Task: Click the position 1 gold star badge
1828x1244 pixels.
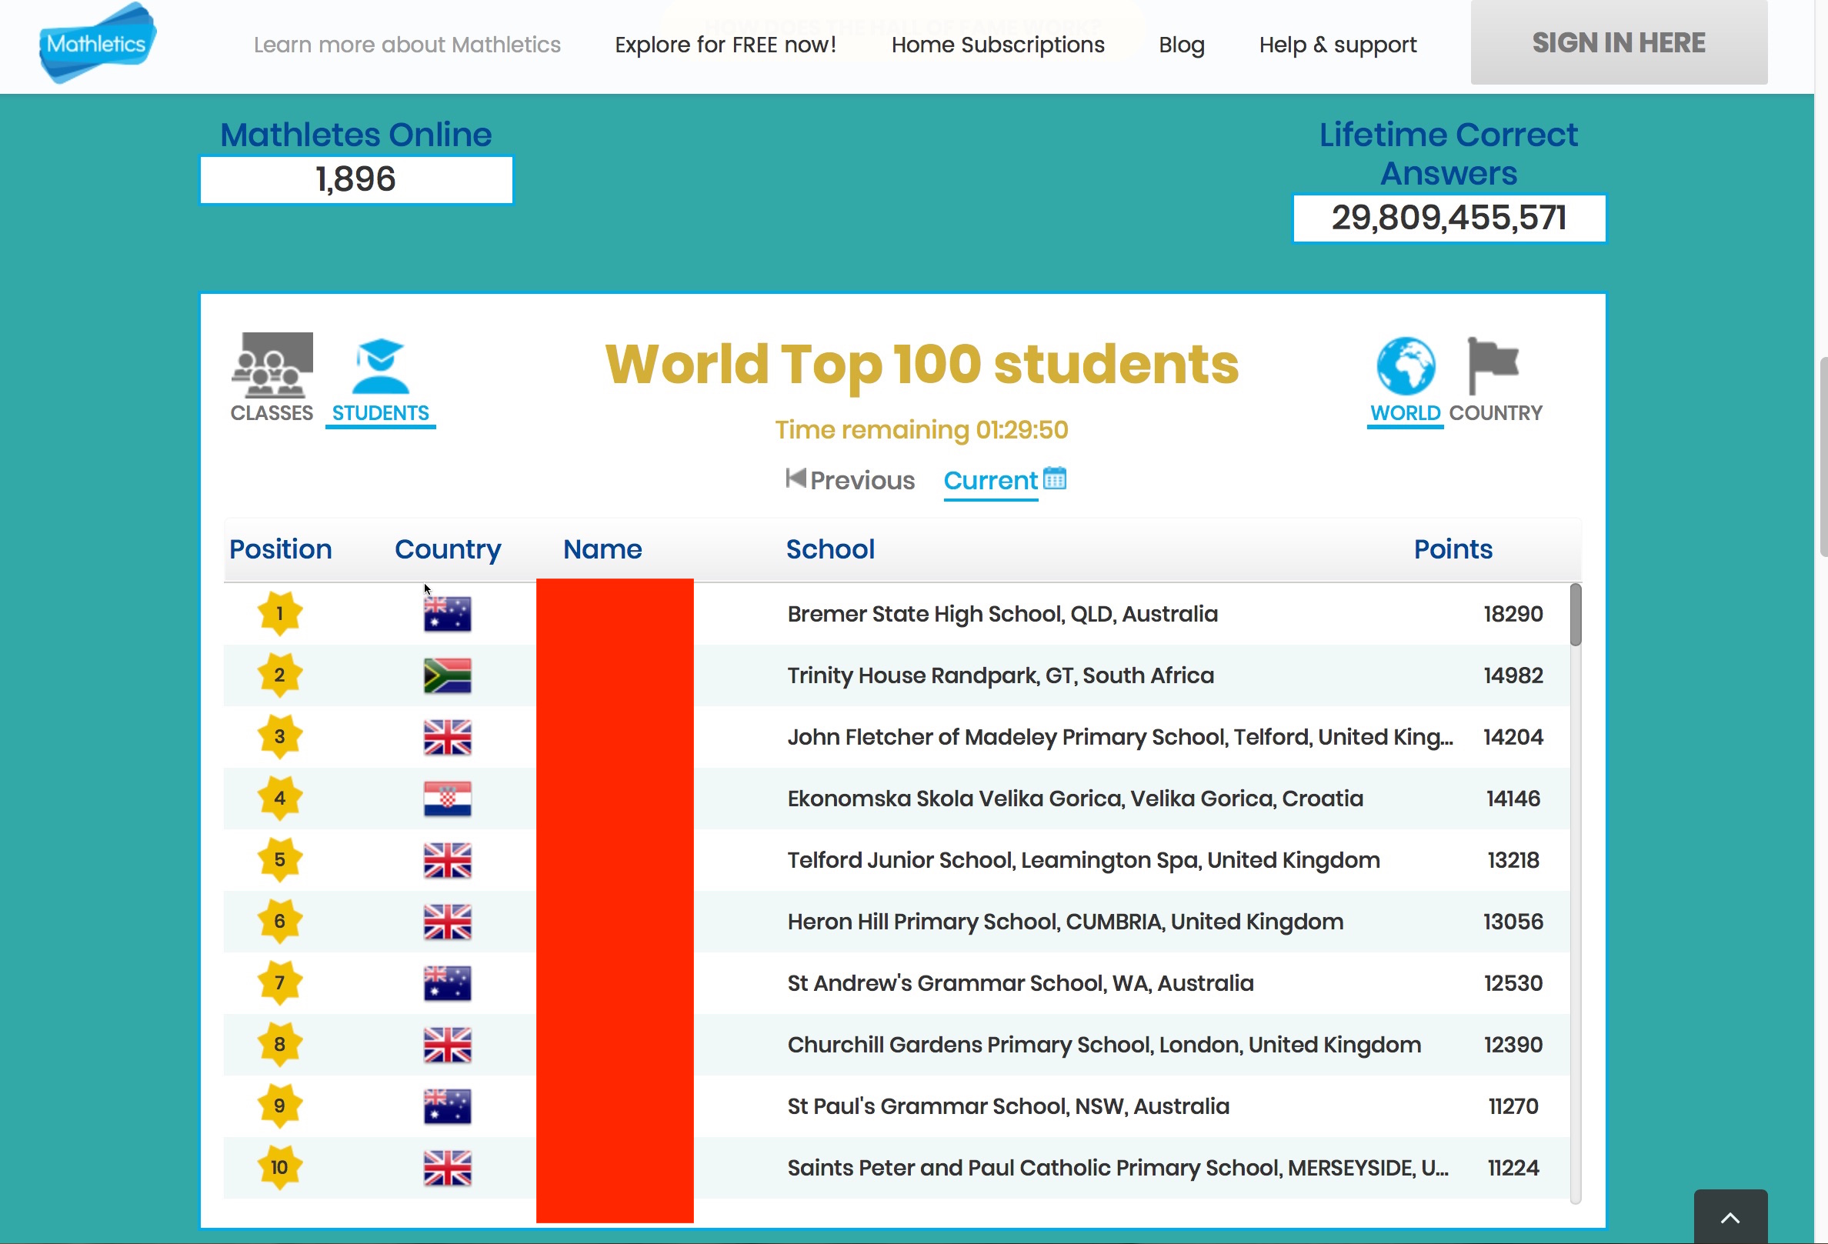Action: click(x=279, y=613)
